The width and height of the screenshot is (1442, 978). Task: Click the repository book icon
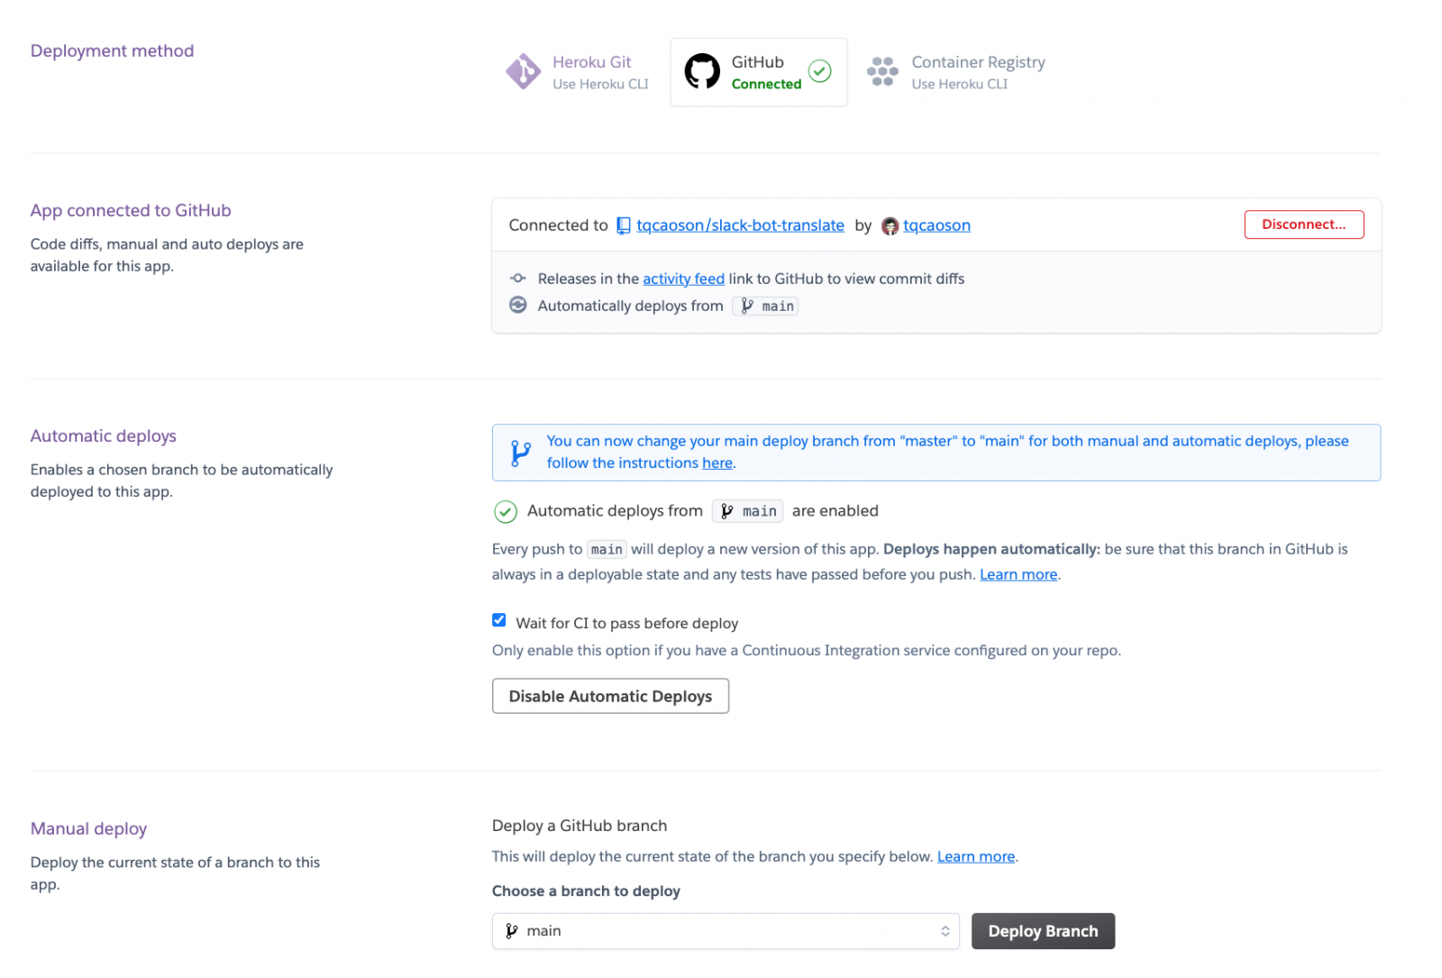coord(623,225)
